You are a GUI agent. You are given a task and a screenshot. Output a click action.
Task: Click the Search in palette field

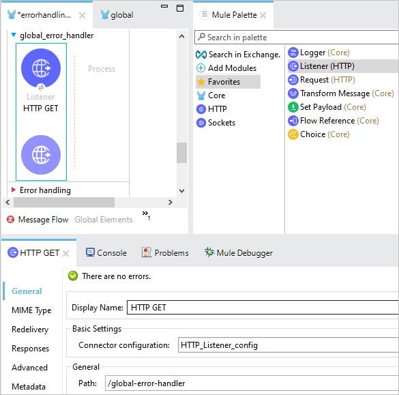[297, 38]
